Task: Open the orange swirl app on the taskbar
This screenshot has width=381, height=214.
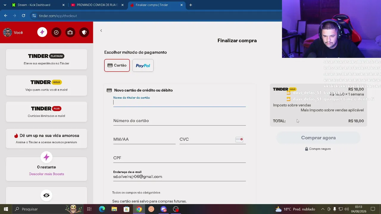Action: point(151,209)
